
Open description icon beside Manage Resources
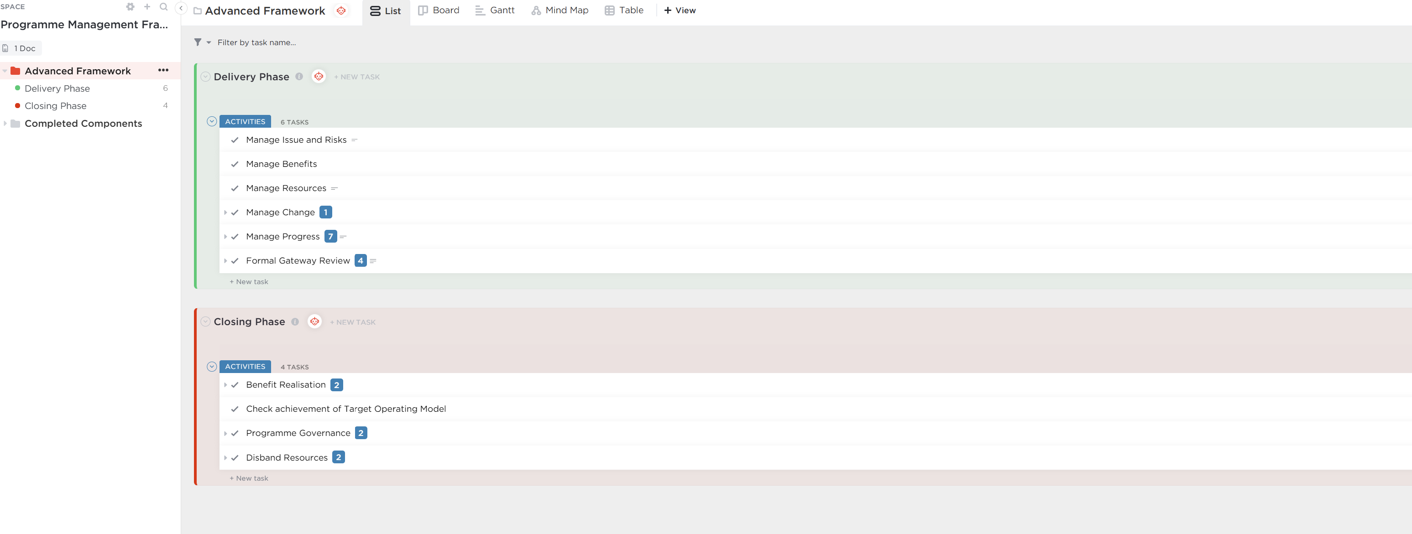335,188
